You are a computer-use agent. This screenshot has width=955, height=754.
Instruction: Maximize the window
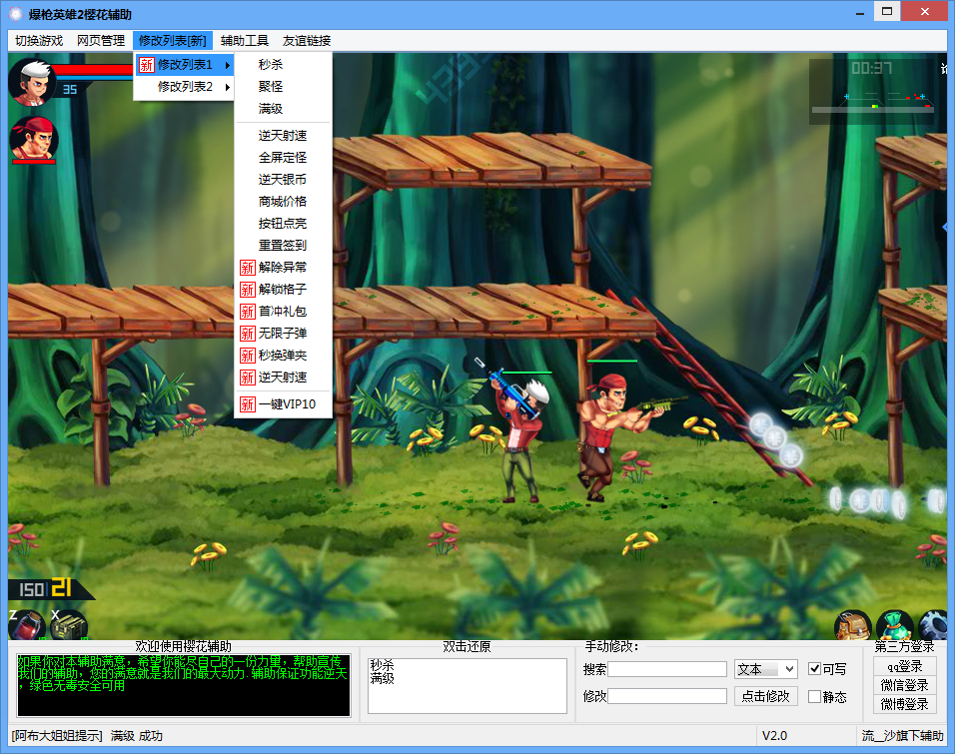[887, 12]
